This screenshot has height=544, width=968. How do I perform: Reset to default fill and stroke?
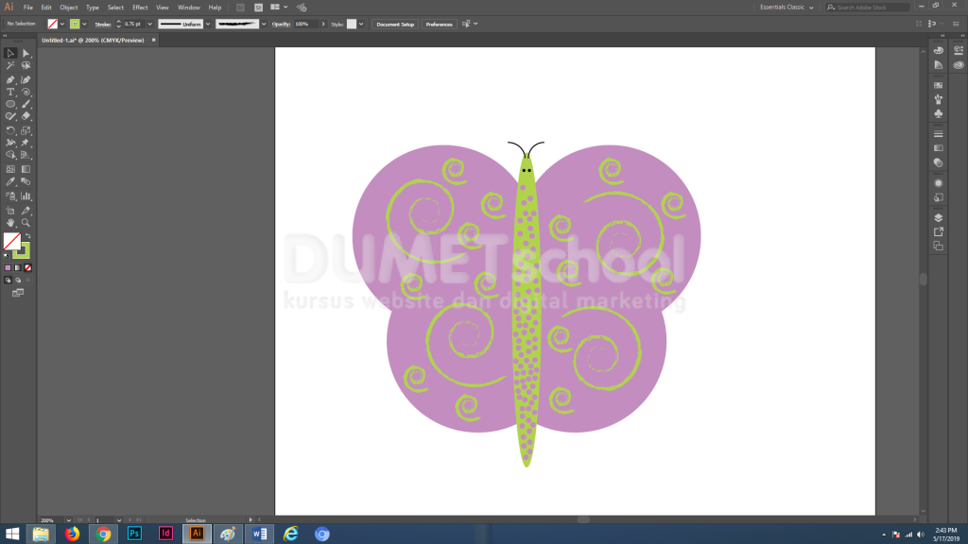pos(7,255)
